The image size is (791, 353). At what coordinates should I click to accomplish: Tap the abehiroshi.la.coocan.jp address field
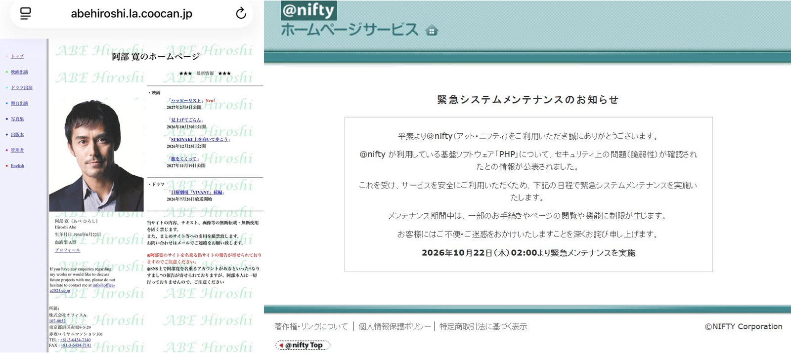[132, 13]
